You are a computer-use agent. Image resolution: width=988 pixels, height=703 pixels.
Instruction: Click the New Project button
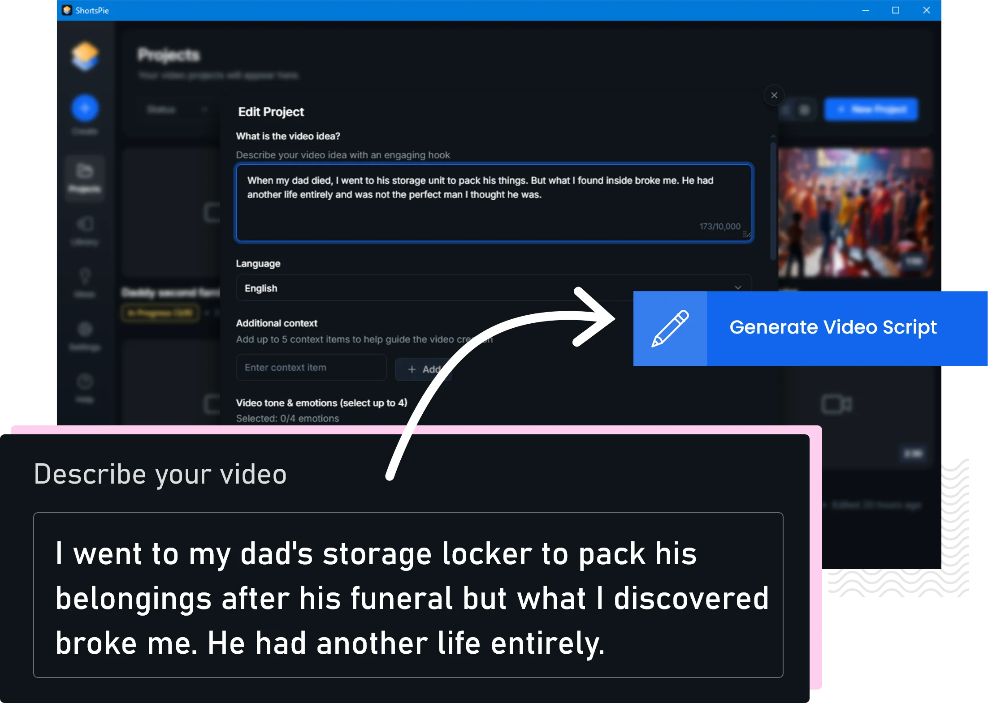tap(871, 110)
